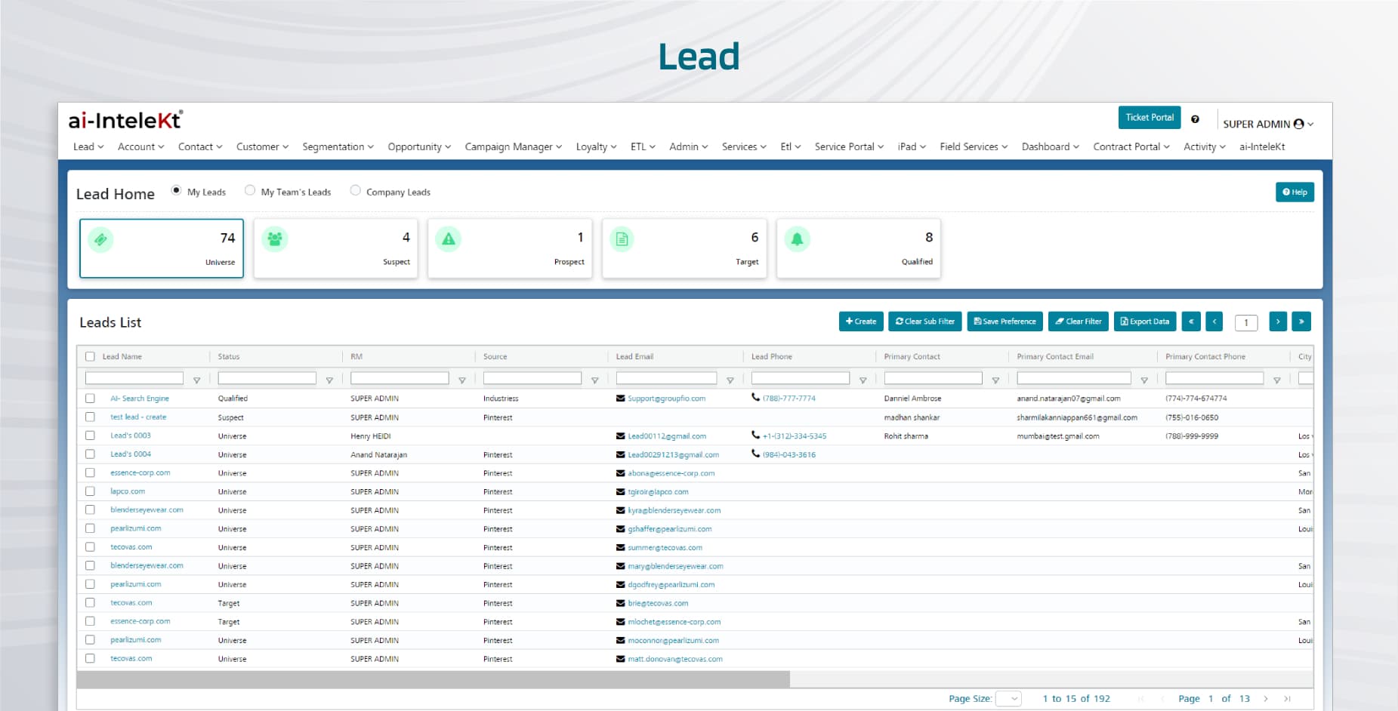Click the Lead Name filter input field
The width and height of the screenshot is (1398, 711).
coord(134,379)
